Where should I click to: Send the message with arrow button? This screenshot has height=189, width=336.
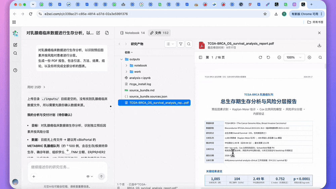point(101,176)
